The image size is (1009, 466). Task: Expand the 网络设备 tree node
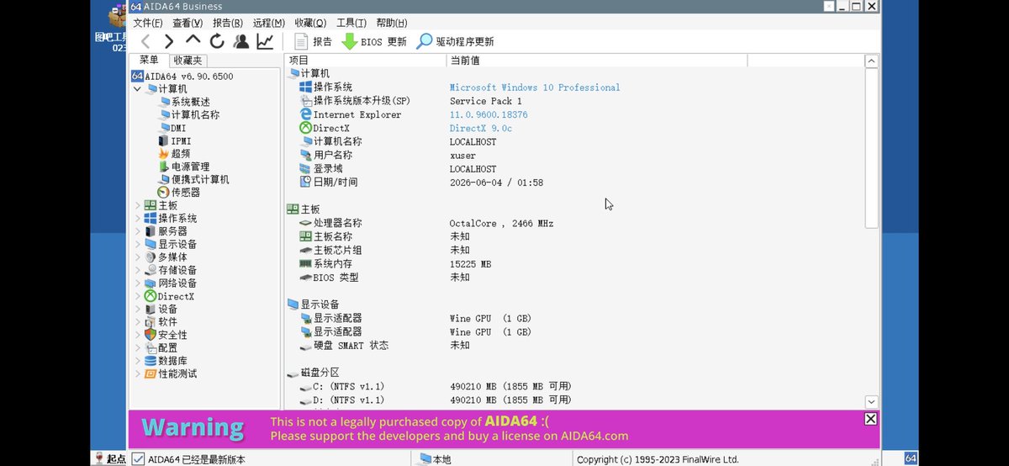coord(138,283)
